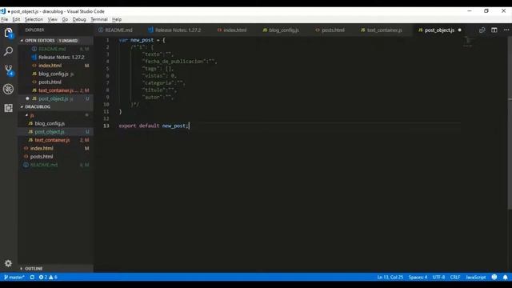
Task: Click line number 11 in the gutter
Action: (106, 112)
